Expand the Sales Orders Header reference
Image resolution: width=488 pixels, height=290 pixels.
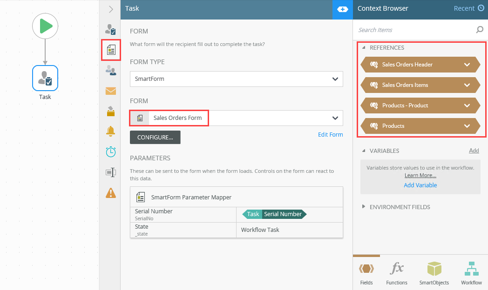[x=467, y=65]
